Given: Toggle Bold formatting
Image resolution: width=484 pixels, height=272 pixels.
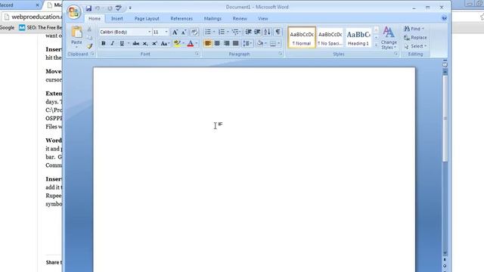Looking at the screenshot, I should click(x=104, y=44).
